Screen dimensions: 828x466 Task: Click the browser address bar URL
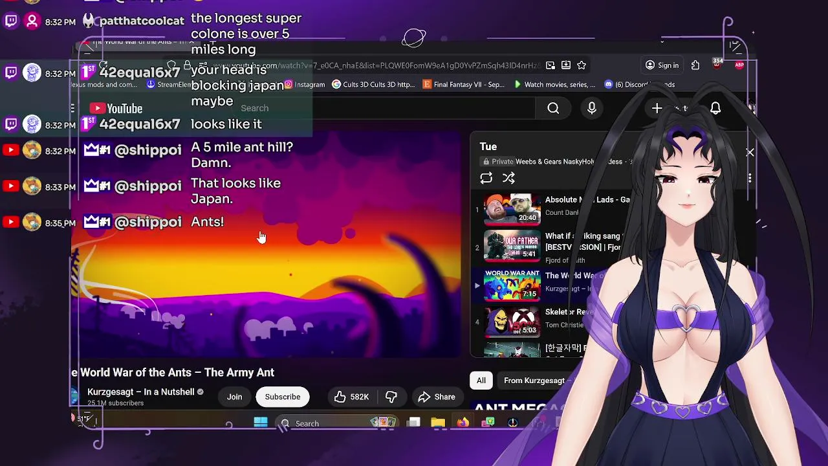pos(375,65)
